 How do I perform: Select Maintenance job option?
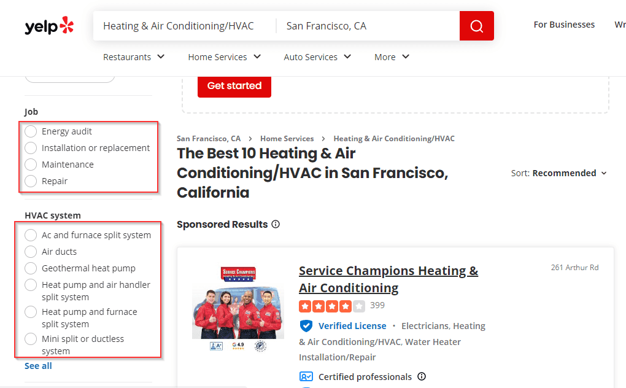pyautogui.click(x=31, y=165)
